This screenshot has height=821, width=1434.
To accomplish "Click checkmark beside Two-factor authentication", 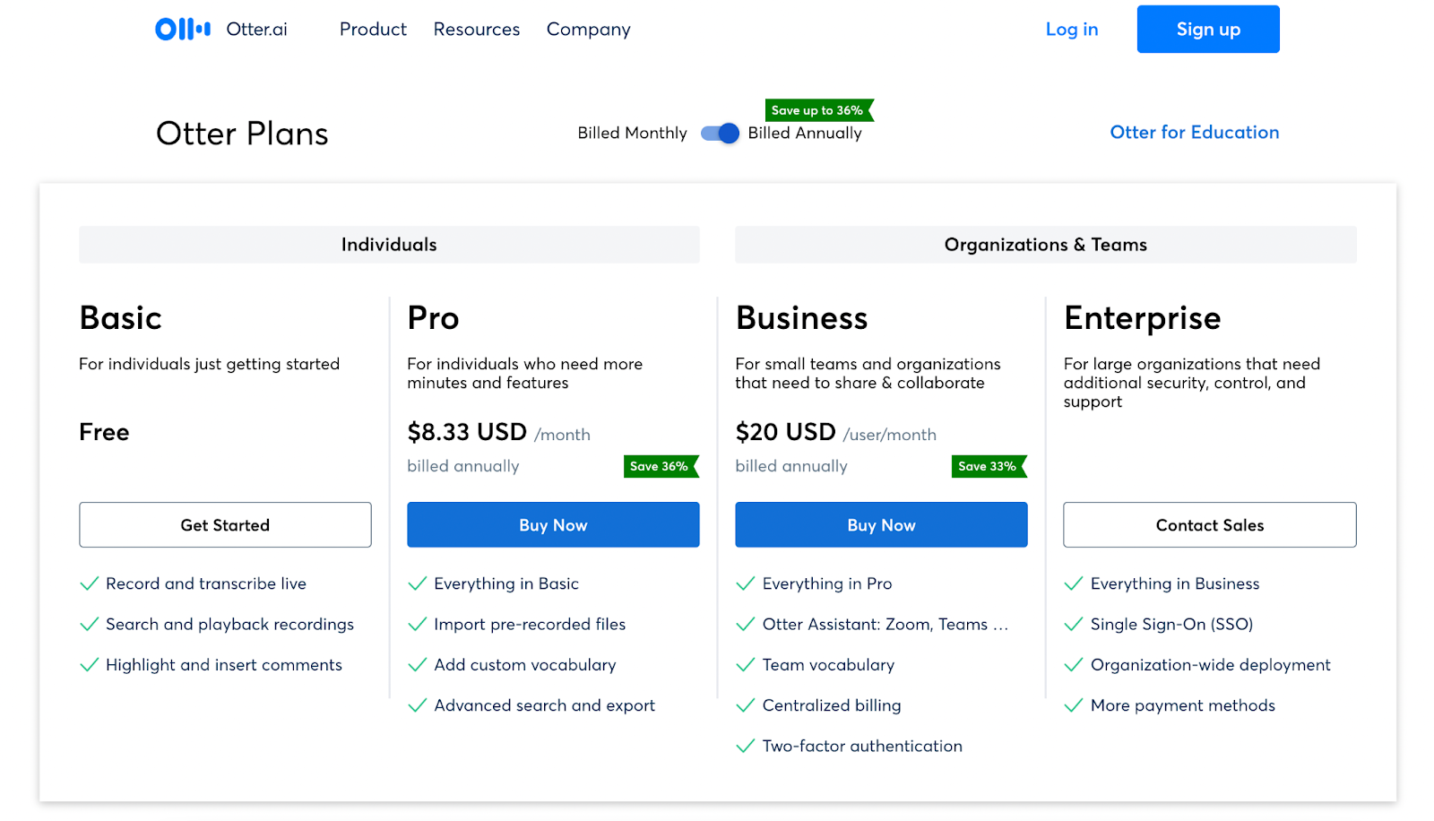I will click(x=745, y=747).
